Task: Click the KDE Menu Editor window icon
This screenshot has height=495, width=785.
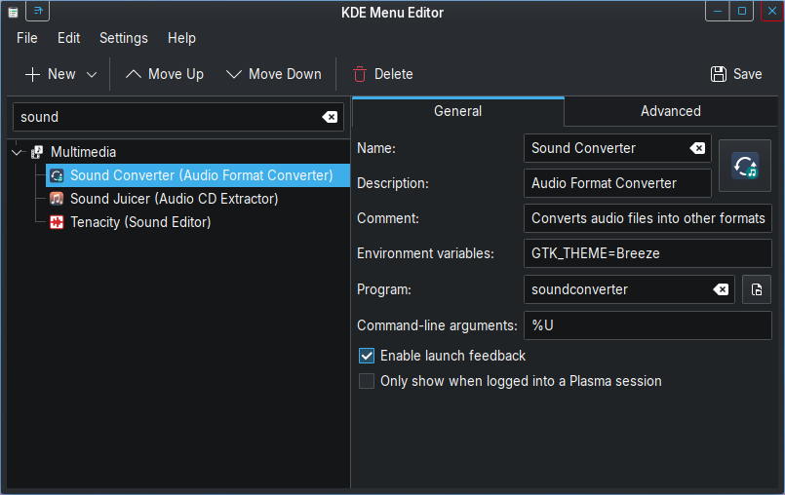Action: 13,12
